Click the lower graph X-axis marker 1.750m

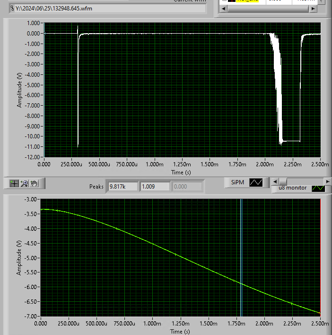(x=236, y=324)
